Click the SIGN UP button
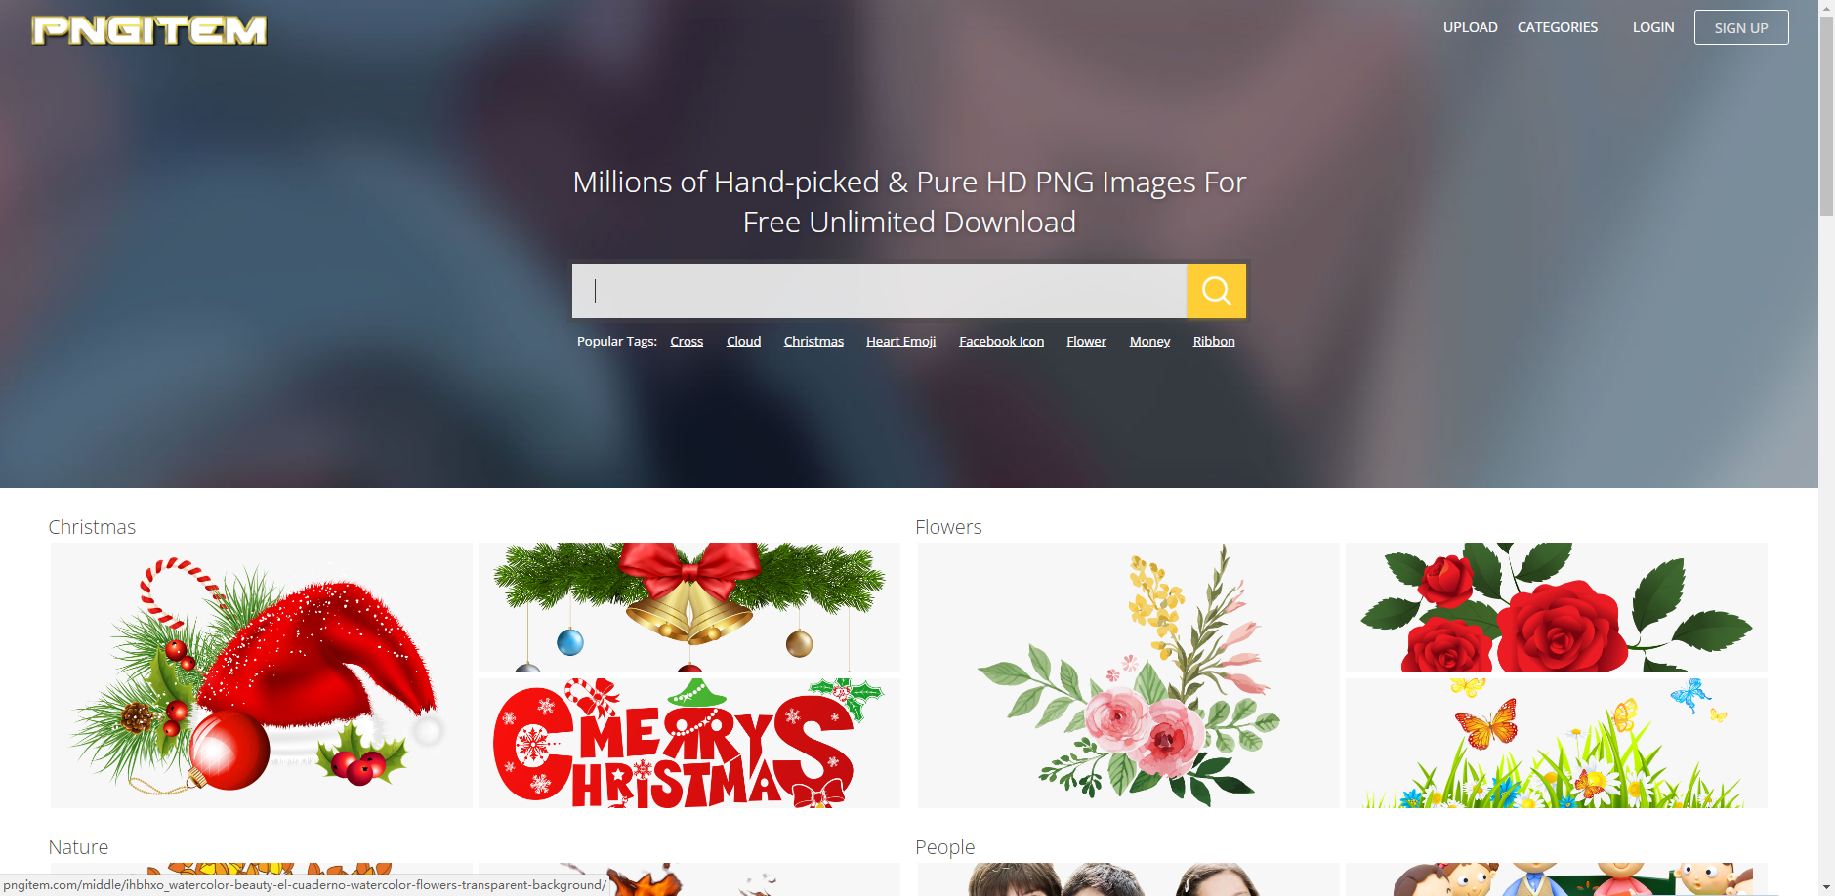The height and width of the screenshot is (896, 1835). tap(1741, 27)
